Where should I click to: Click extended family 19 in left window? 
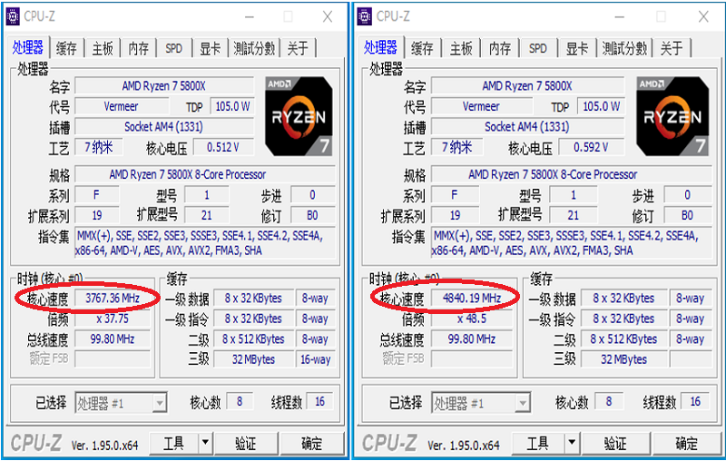coord(97,215)
